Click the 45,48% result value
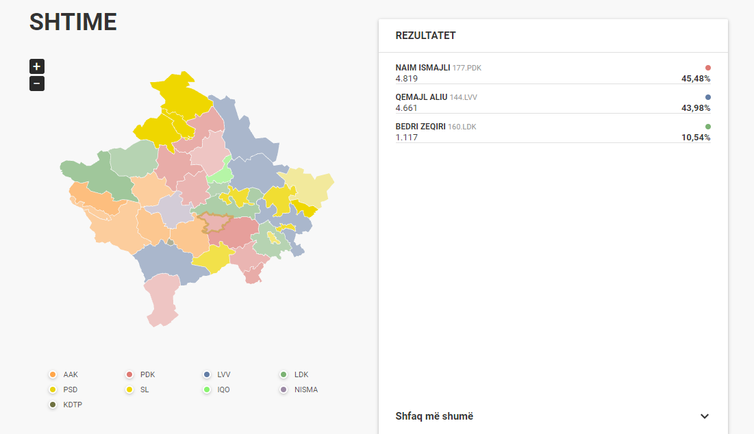This screenshot has width=754, height=434. [696, 79]
